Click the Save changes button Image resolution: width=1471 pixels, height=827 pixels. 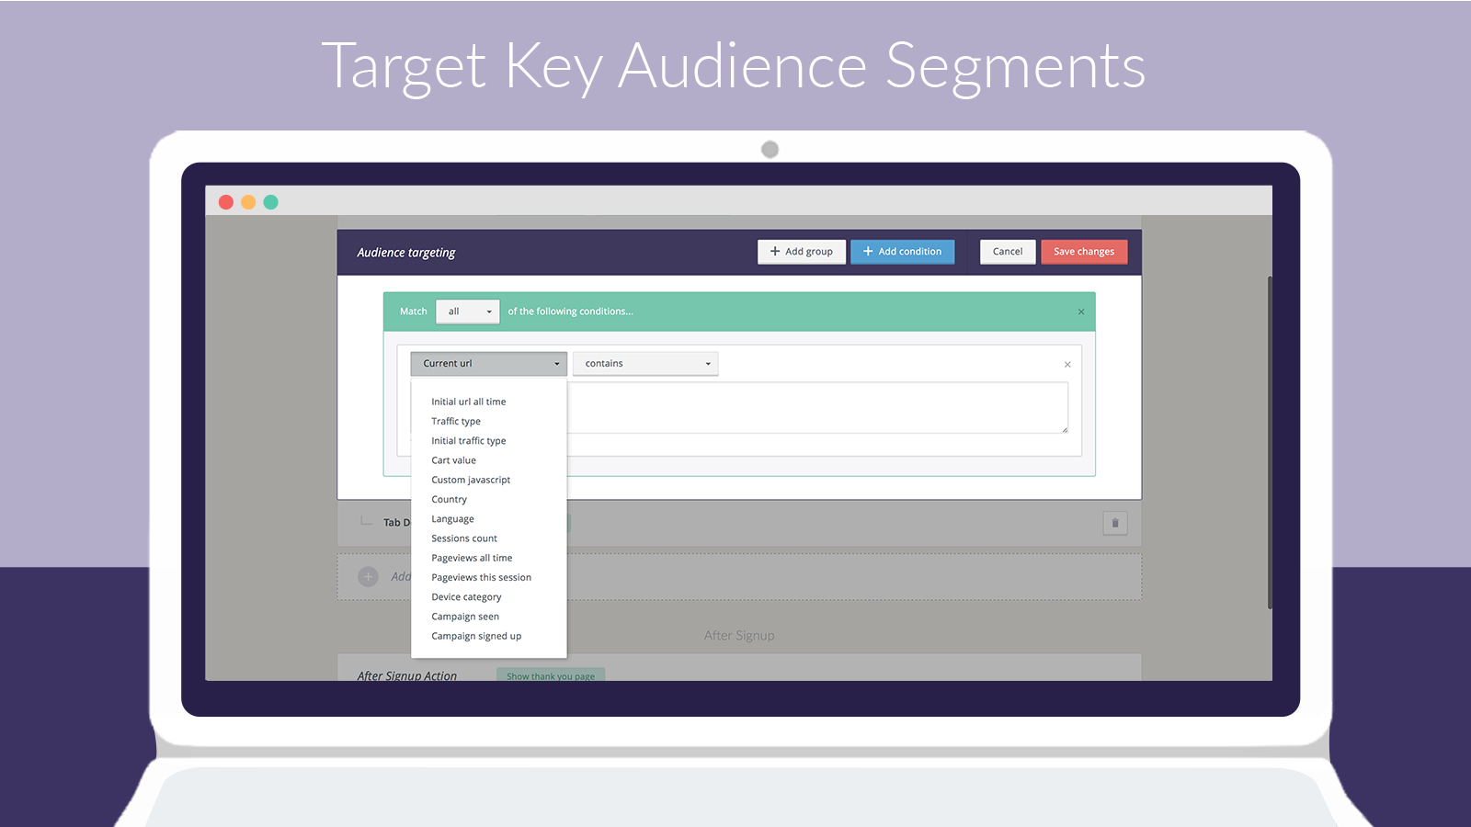click(1084, 251)
